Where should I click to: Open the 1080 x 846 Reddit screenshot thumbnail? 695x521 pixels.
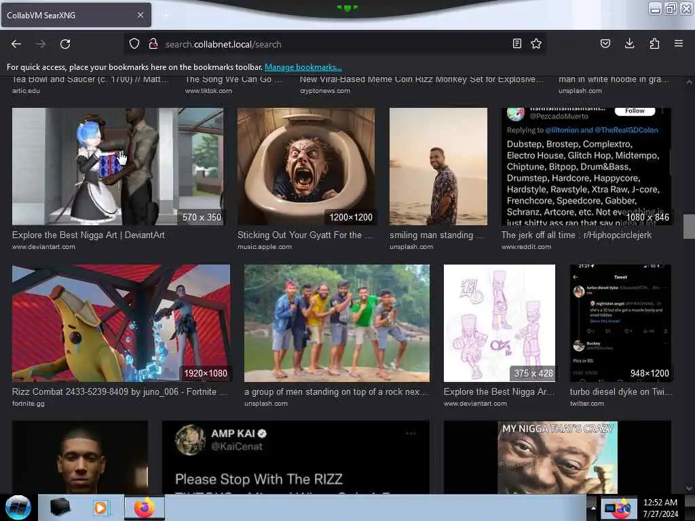(586, 167)
